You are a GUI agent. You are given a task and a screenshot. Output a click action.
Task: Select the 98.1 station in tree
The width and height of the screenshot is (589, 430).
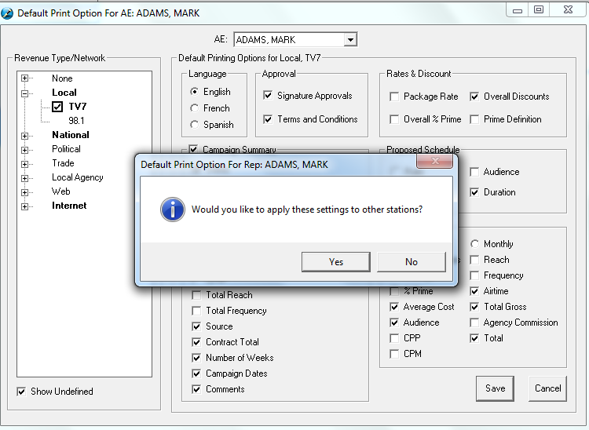[x=76, y=121]
